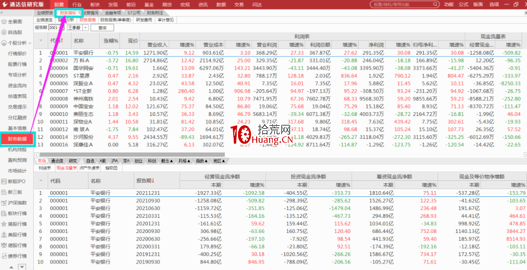Open 德股行情 icon in sidebar
This screenshot has width=527, height=270.
(x=4, y=246)
